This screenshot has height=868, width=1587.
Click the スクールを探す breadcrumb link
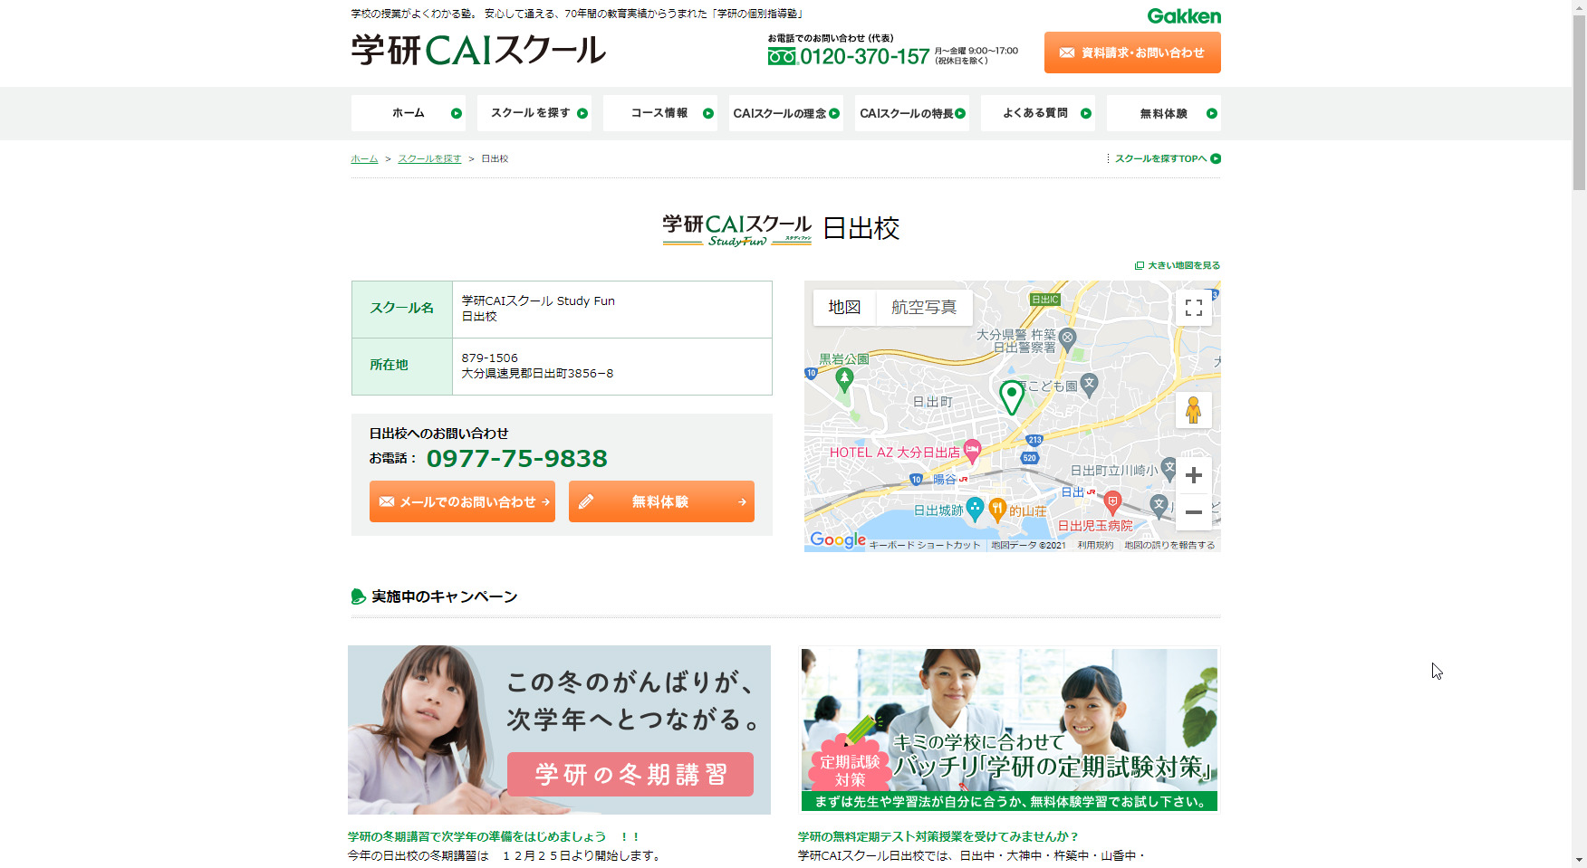[x=429, y=158]
